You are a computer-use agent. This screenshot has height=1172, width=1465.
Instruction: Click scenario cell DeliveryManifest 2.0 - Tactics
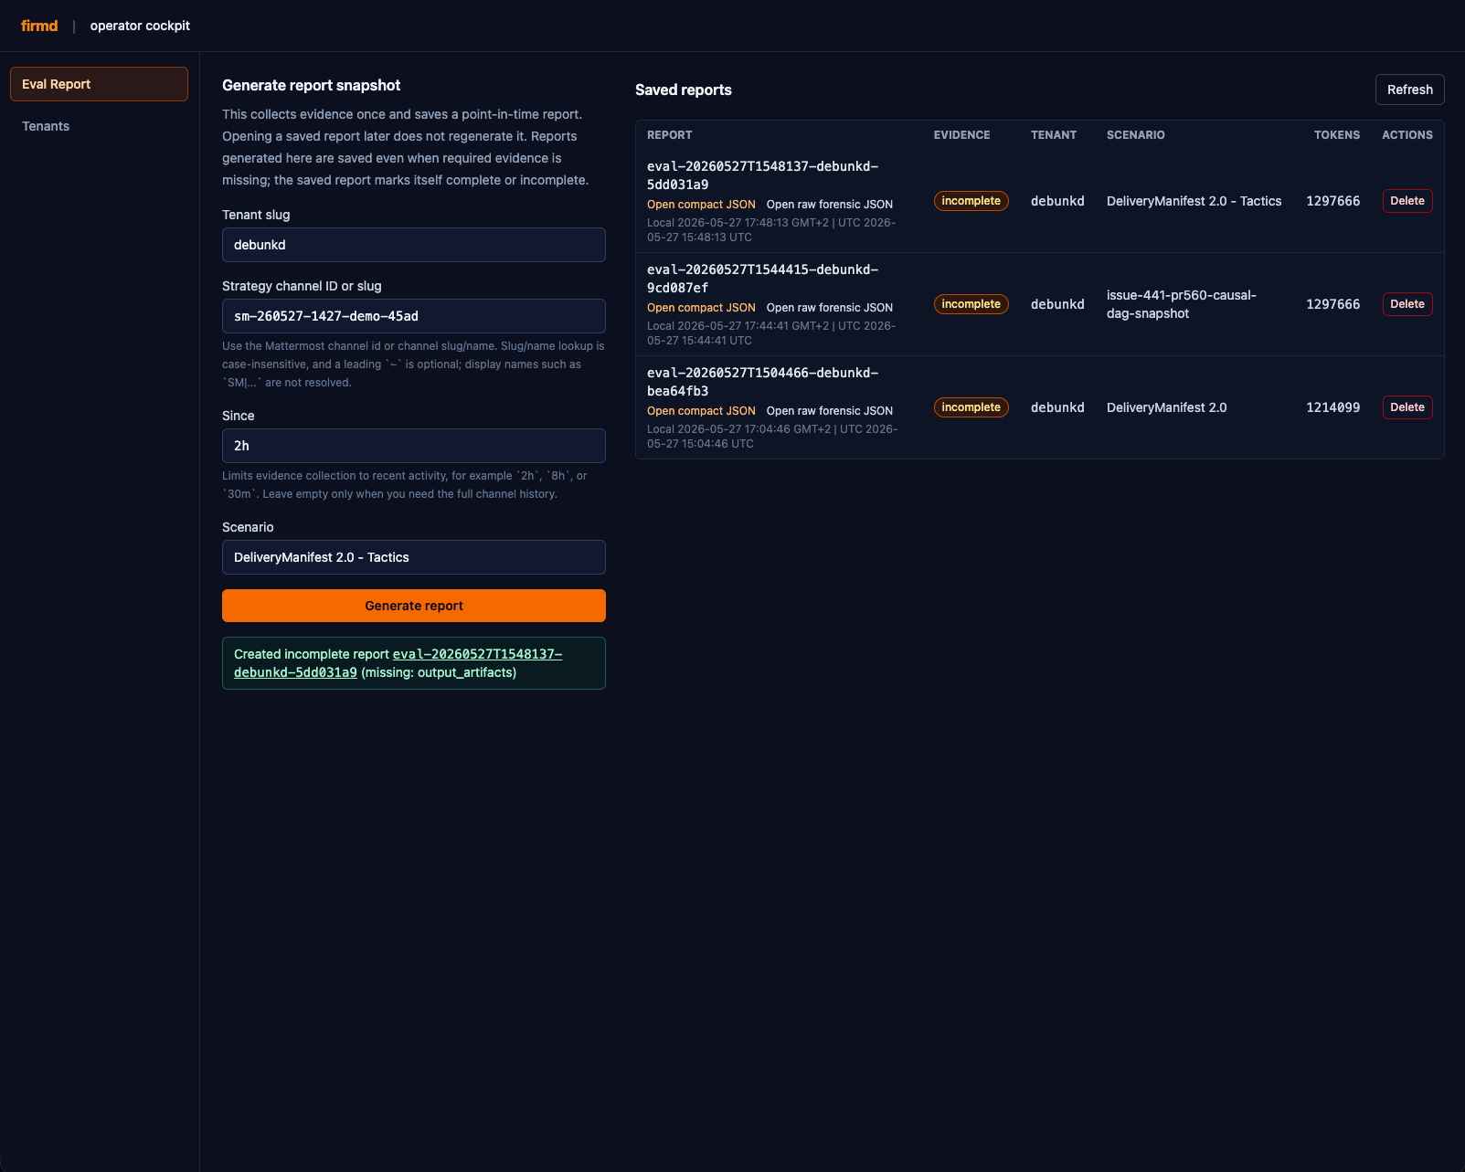(1194, 201)
